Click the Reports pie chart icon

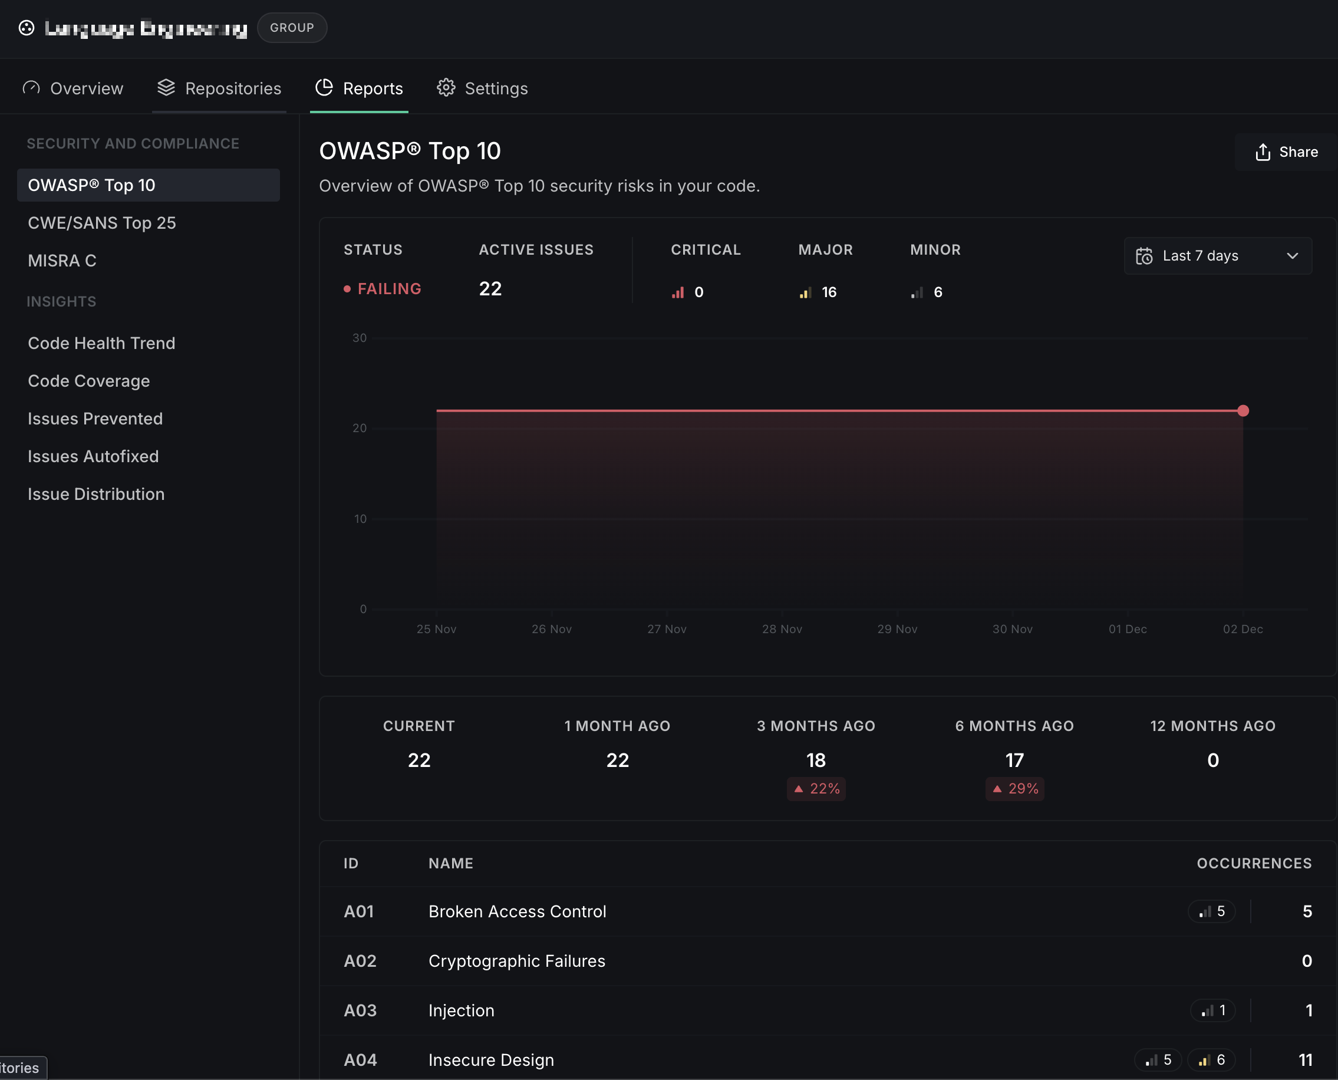click(x=324, y=88)
